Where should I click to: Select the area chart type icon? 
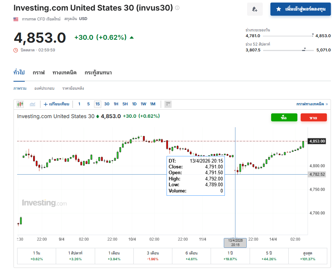[32, 104]
